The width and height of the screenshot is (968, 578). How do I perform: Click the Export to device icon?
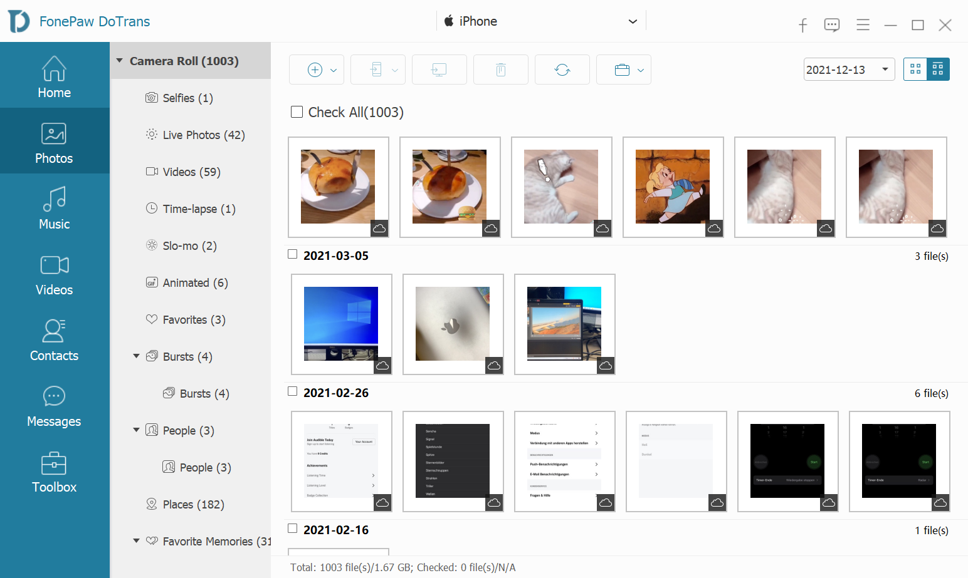(x=376, y=70)
